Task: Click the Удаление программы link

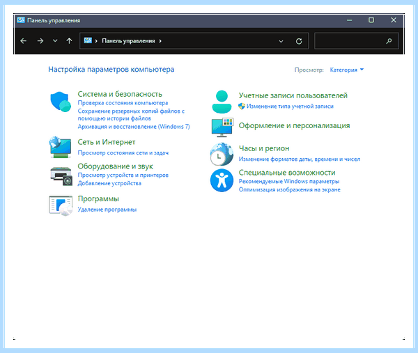Action: point(107,210)
